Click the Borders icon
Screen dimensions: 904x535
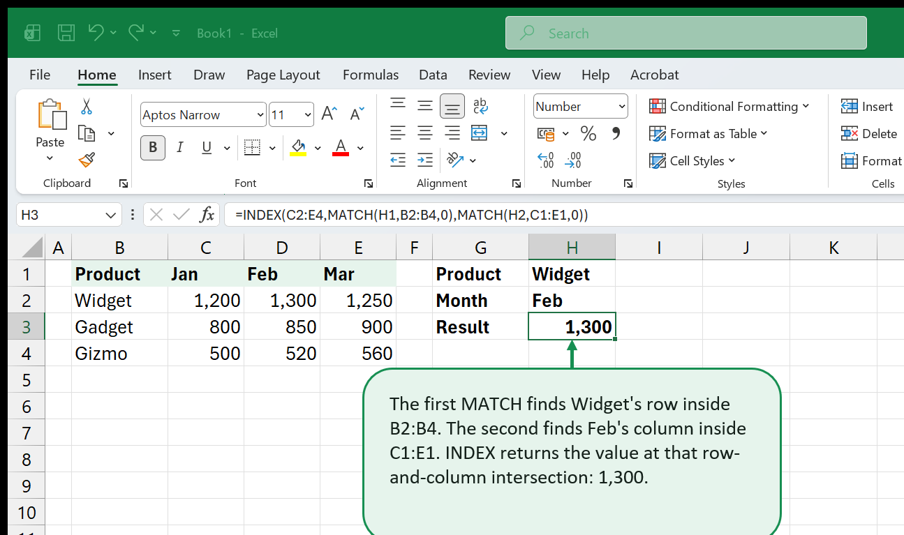coord(252,147)
